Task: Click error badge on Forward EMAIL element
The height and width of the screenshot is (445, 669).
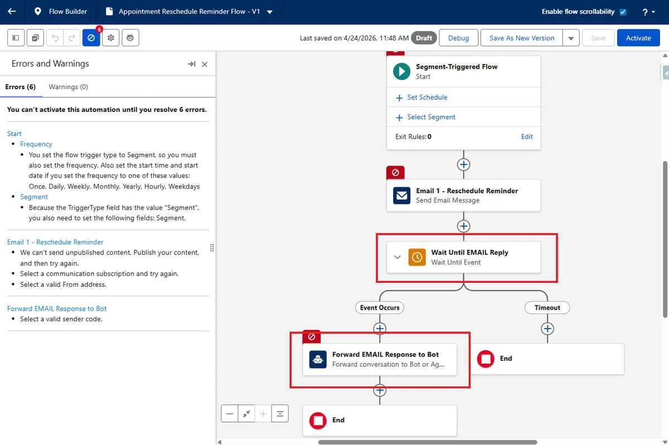Action: pyautogui.click(x=312, y=337)
